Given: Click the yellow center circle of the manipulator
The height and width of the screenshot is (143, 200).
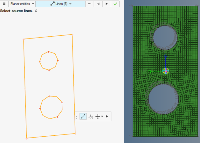Looking at the screenshot, I should point(165,71).
